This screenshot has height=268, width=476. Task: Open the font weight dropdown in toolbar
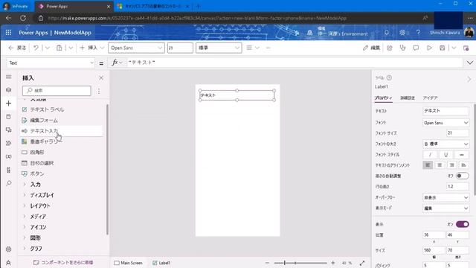coord(219,48)
